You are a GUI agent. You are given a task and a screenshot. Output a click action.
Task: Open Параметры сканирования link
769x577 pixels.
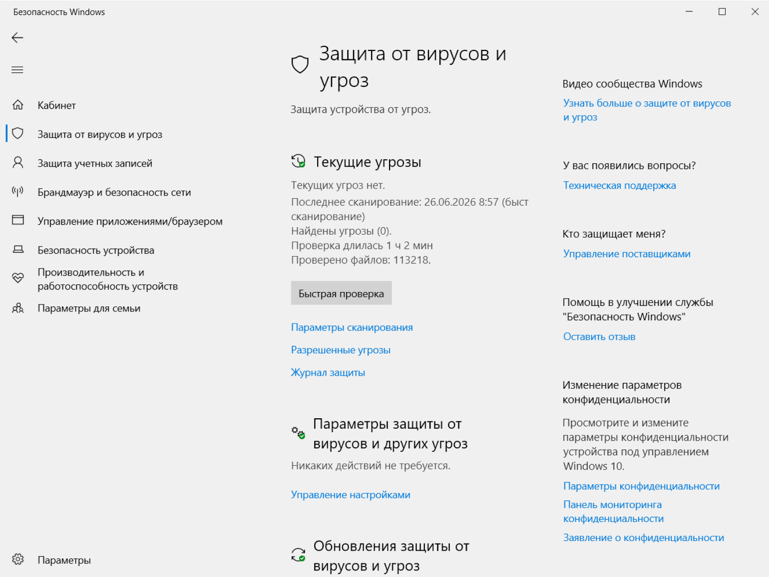(x=352, y=327)
